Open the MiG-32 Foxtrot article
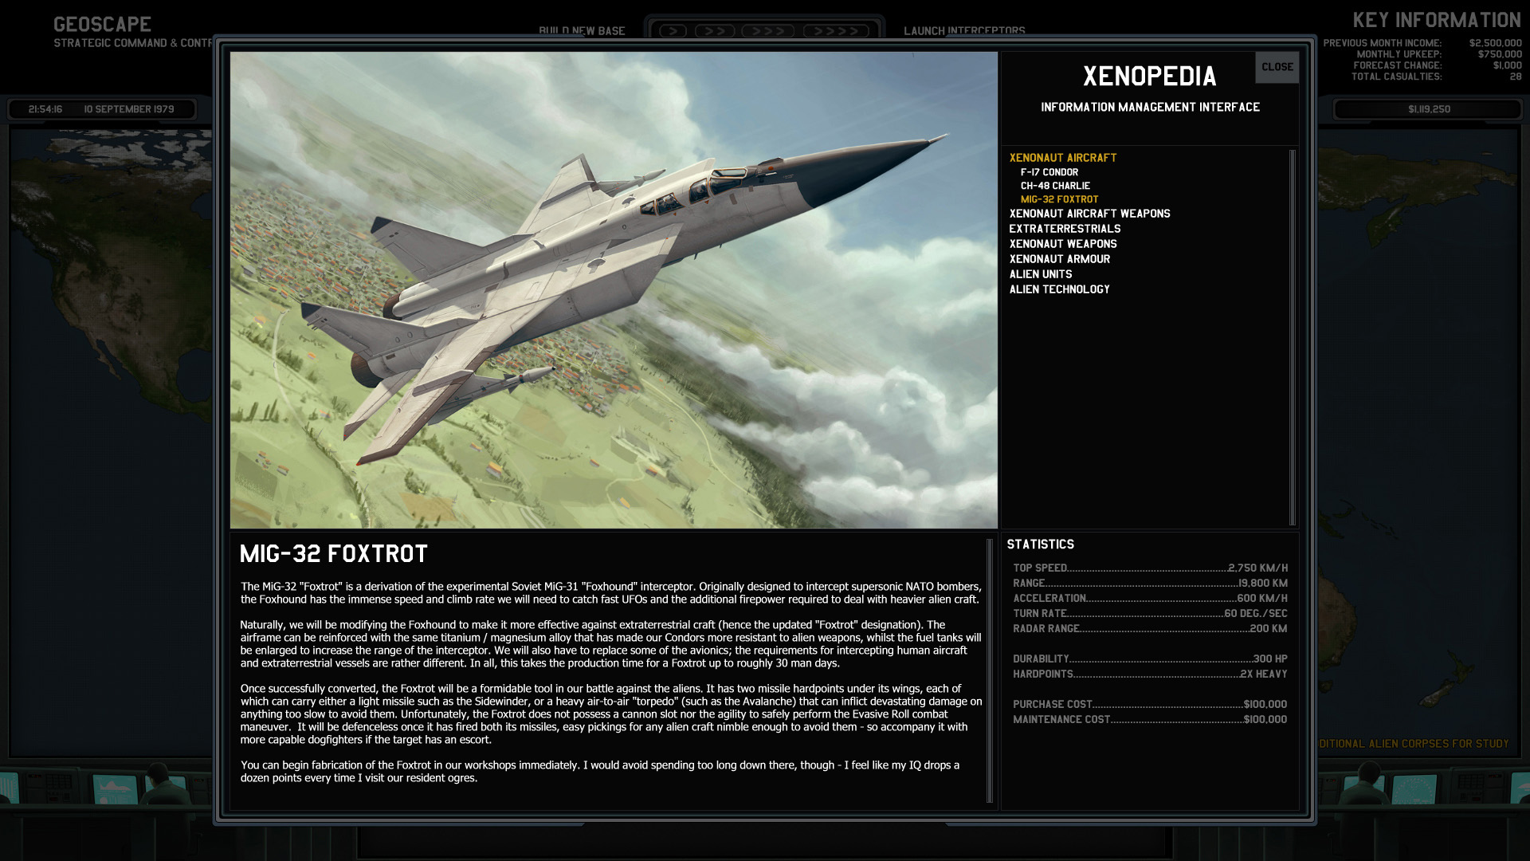This screenshot has height=861, width=1530. [x=1060, y=199]
